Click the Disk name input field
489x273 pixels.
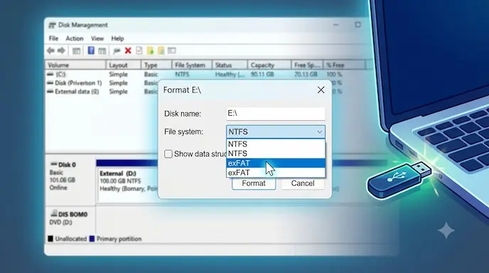[x=276, y=114]
